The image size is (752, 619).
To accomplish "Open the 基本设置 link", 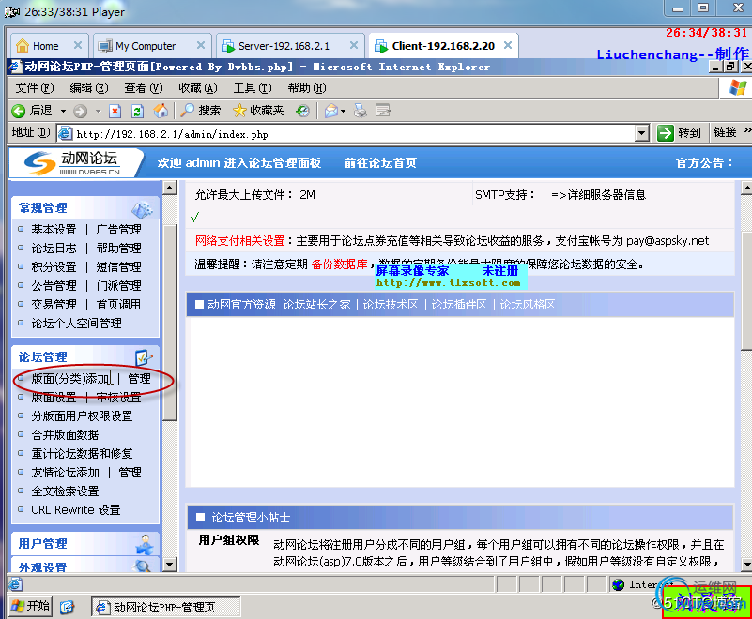I will 54,230.
